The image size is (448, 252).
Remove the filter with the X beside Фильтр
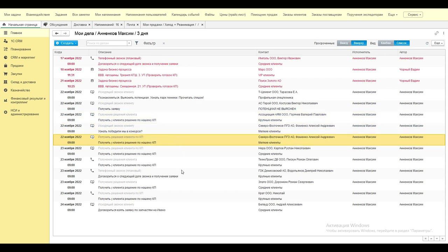coord(163,43)
